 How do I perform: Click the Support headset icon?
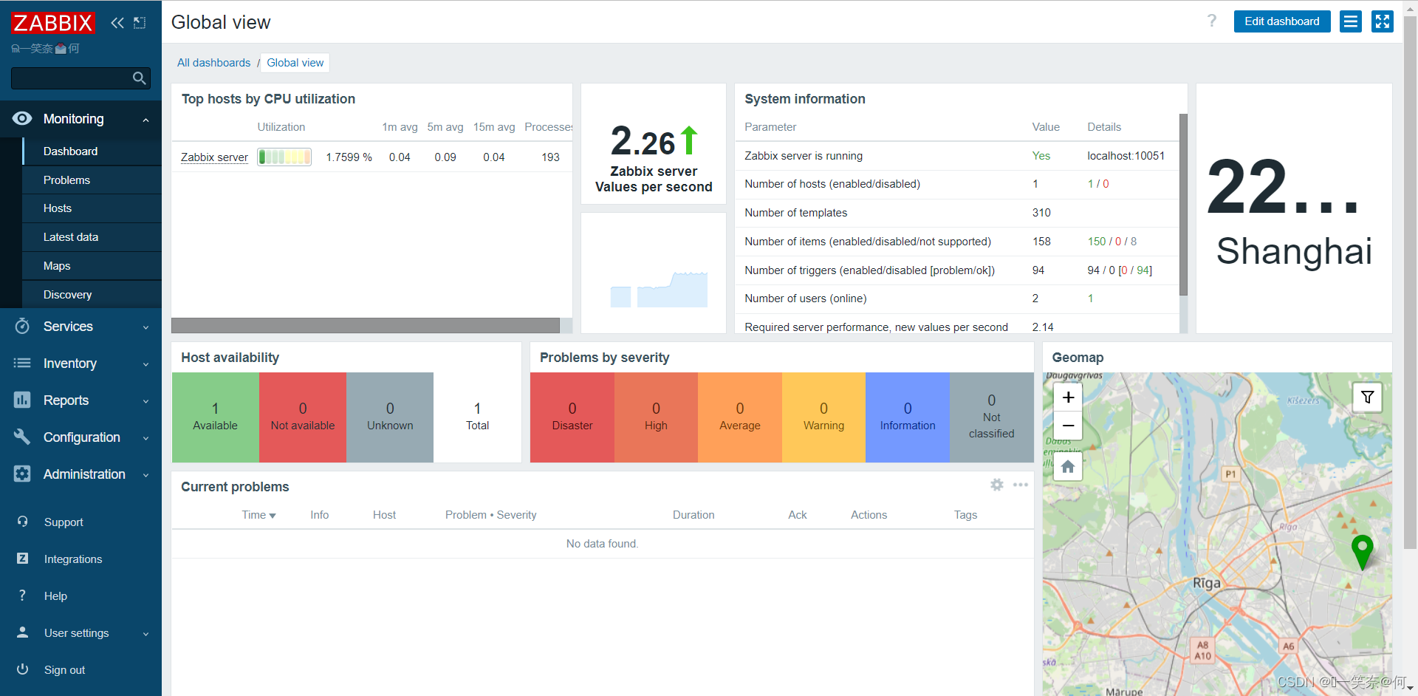pyautogui.click(x=23, y=522)
